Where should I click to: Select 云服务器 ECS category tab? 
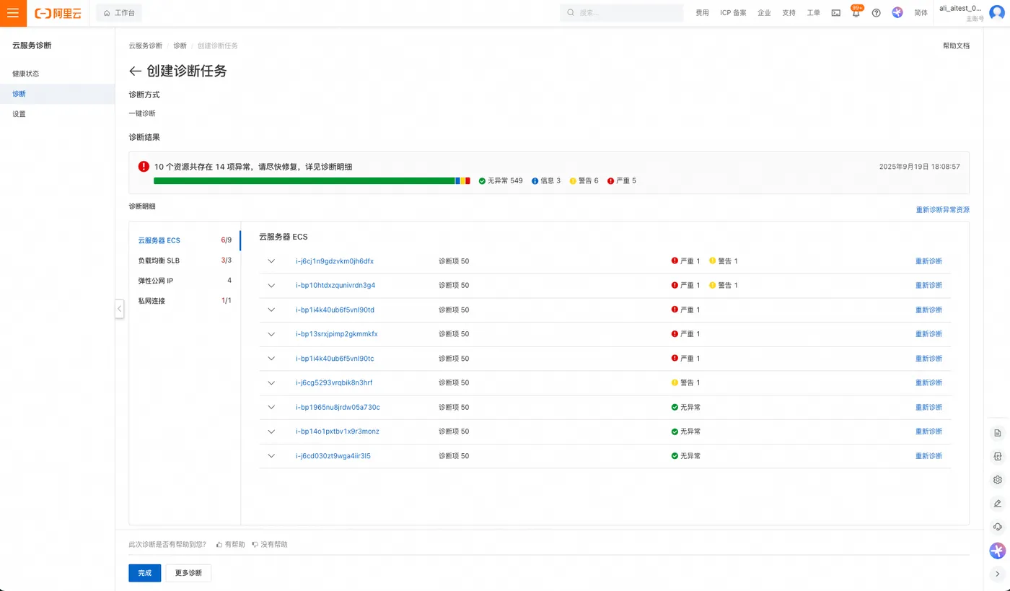coord(185,240)
